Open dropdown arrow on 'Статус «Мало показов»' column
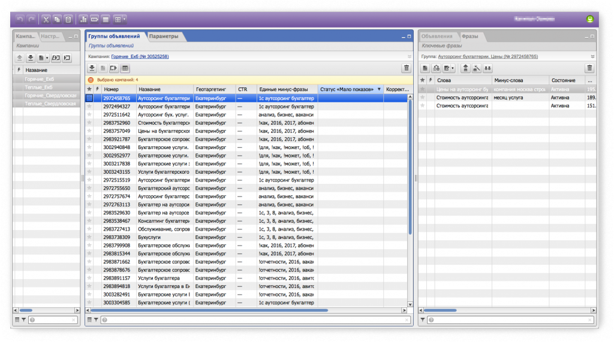614x342 pixels. pyautogui.click(x=379, y=89)
